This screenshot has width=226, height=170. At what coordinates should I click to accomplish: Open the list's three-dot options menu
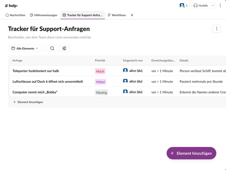pyautogui.click(x=216, y=29)
